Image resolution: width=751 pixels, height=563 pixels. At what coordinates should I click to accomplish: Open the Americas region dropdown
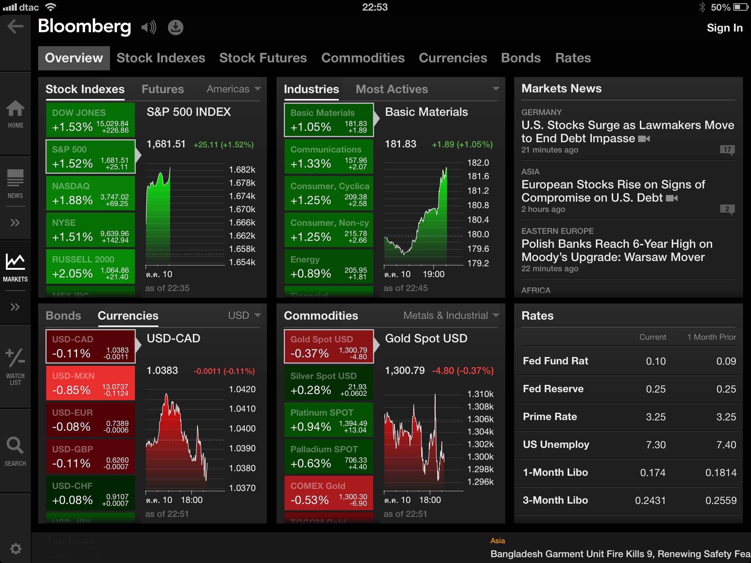[234, 89]
